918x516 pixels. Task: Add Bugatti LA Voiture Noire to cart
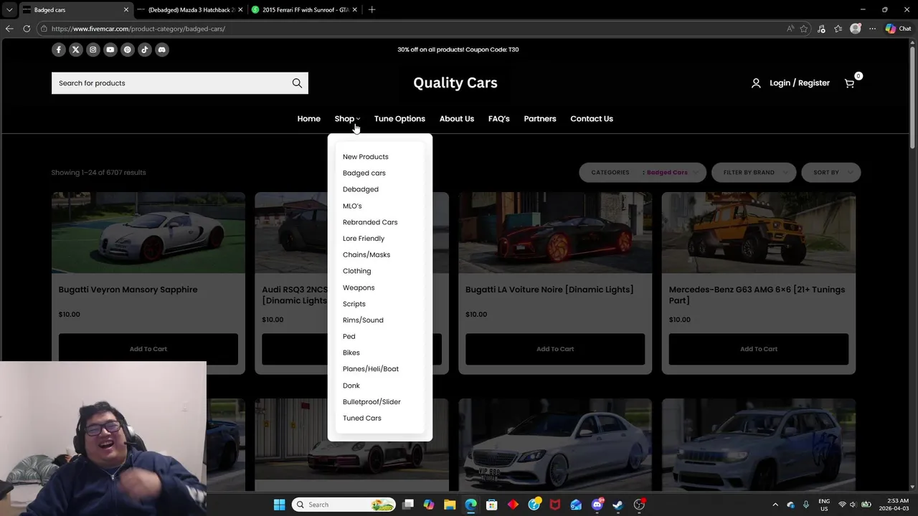(555, 349)
